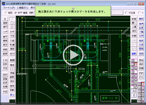Image resolution: width=146 pixels, height=105 pixels.
Task: Click the AUTO mode button
Action: coord(12,54)
